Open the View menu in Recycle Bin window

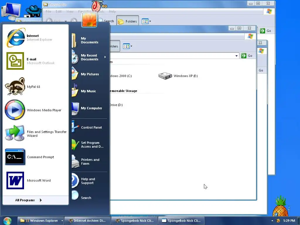coord(70,11)
